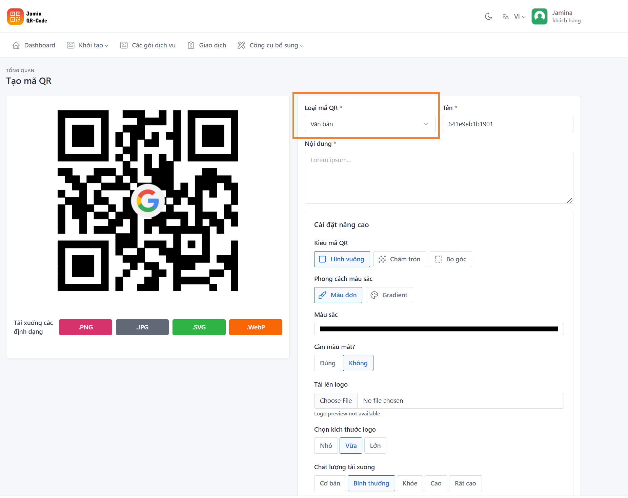
Task: Click the Các gói dịch vụ icon
Action: click(124, 45)
